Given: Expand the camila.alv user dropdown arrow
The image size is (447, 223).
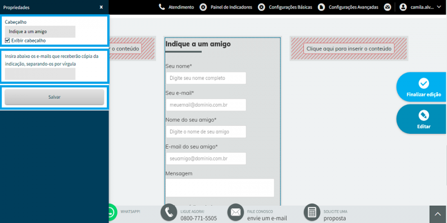Looking at the screenshot, I should [439, 7].
